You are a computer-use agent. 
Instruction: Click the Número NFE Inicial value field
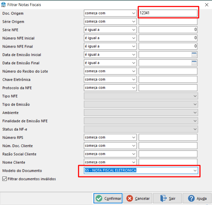168,38
